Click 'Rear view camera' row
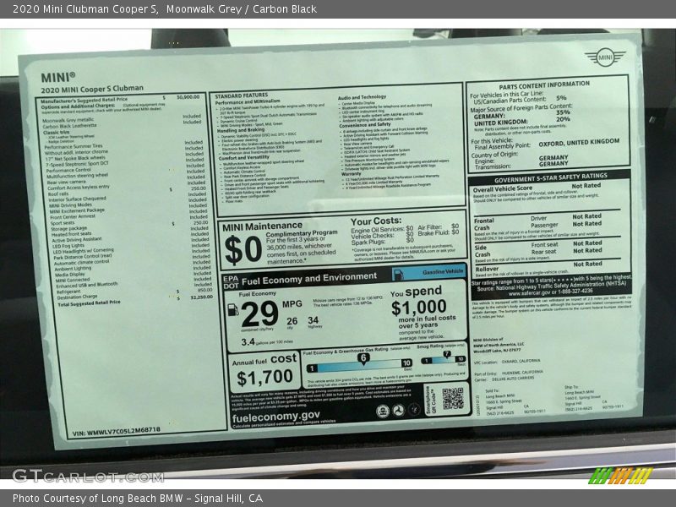 [66, 182]
